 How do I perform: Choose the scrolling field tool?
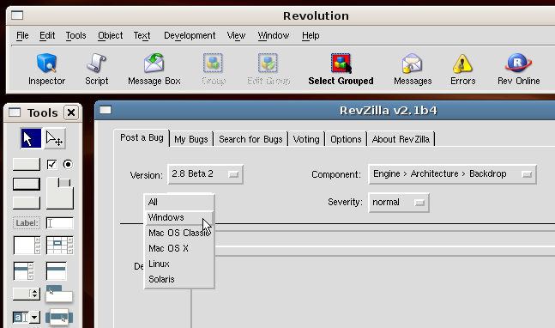pos(27,245)
